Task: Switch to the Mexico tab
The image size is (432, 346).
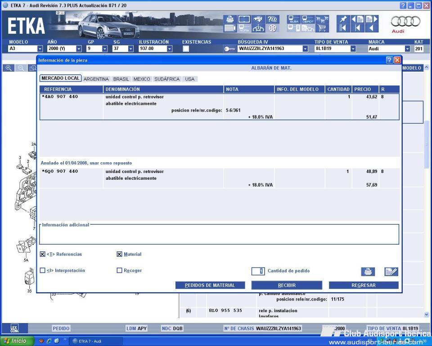Action: (142, 79)
